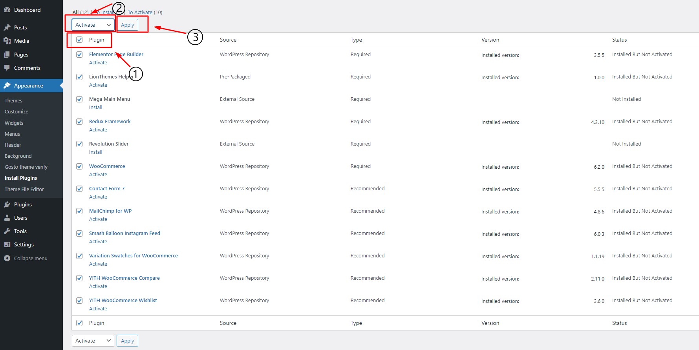Open the Contact Form 7 plugin link
The image size is (699, 350).
[107, 188]
